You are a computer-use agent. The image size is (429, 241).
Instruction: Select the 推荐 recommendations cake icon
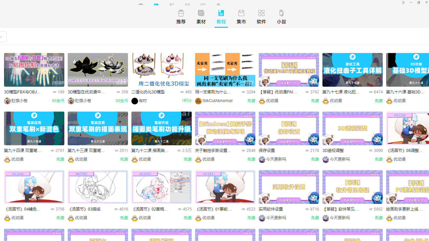(x=181, y=13)
